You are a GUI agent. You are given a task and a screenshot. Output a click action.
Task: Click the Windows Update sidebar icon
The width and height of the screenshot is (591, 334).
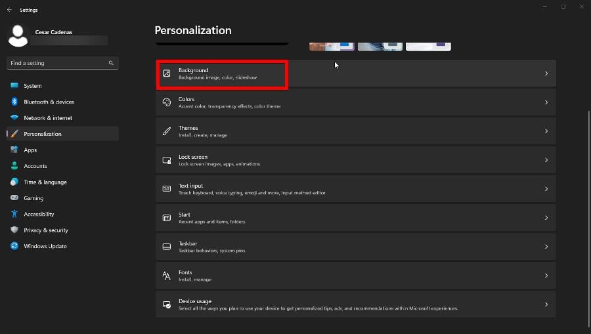[14, 246]
